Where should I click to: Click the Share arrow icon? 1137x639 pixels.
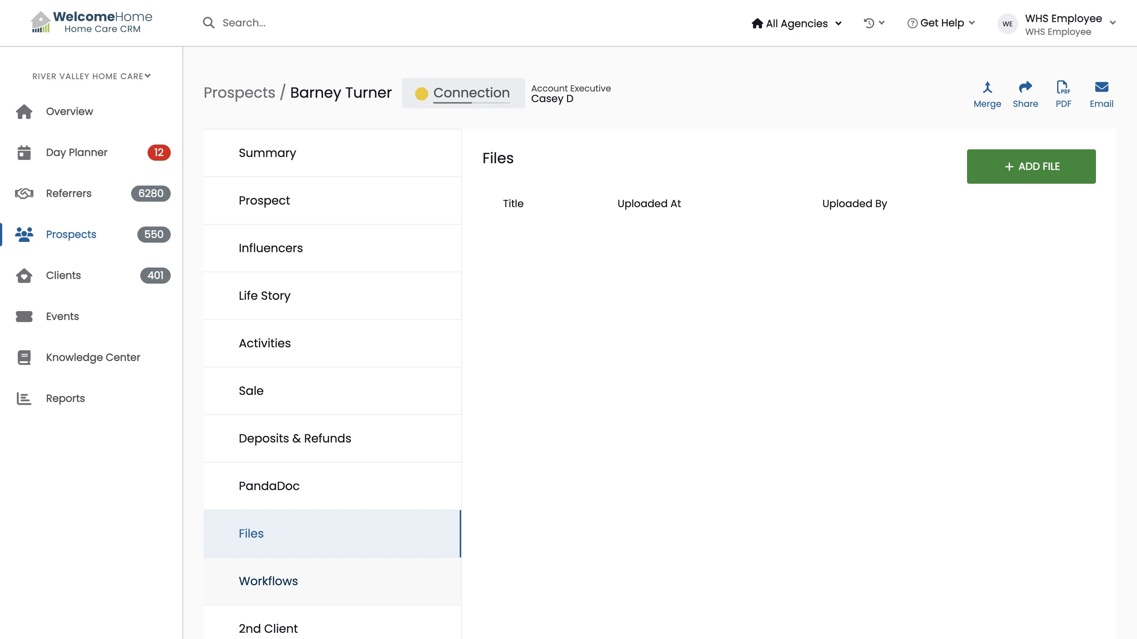pos(1025,87)
